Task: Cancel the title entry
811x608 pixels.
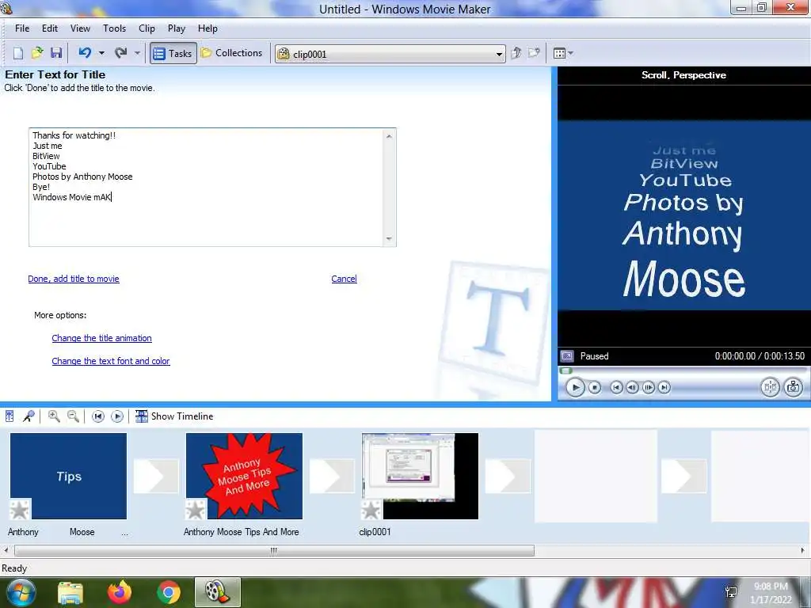Action: click(x=344, y=279)
